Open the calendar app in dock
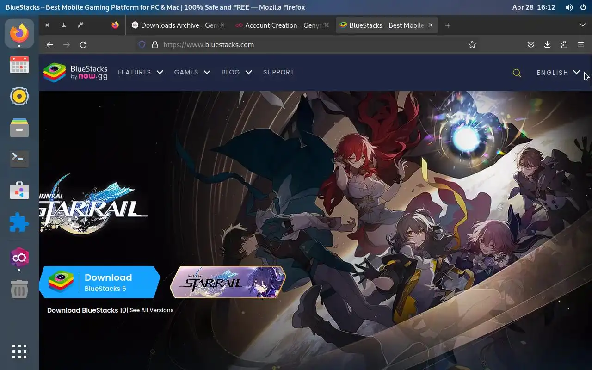Screen dimensions: 592x370 click(x=19, y=65)
